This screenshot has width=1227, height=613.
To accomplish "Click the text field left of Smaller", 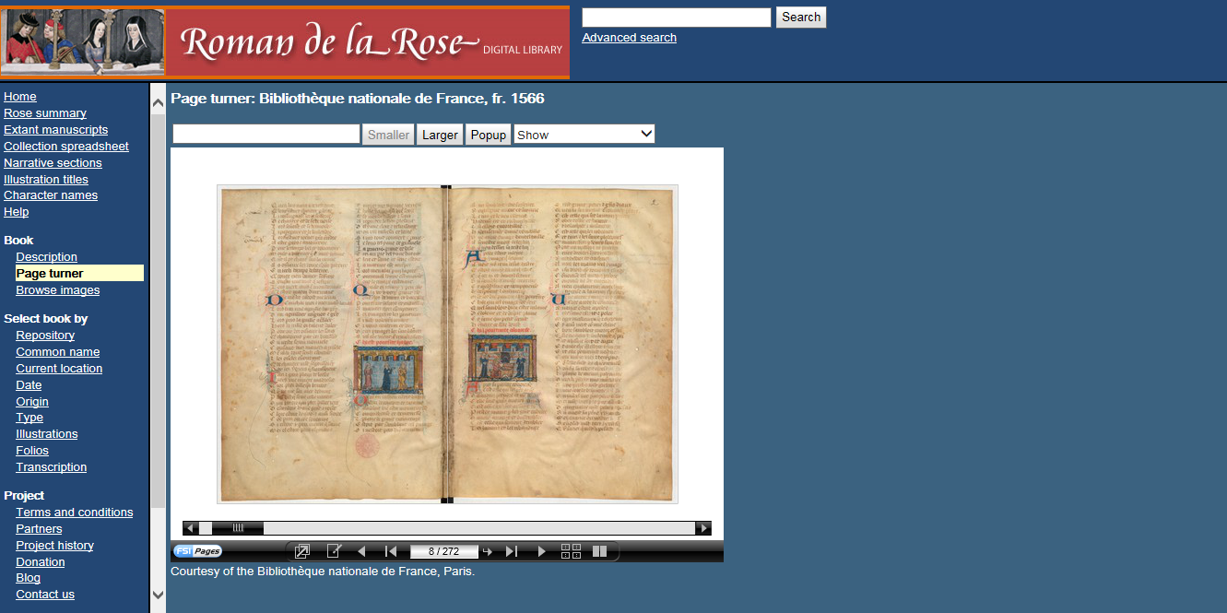I will click(266, 135).
